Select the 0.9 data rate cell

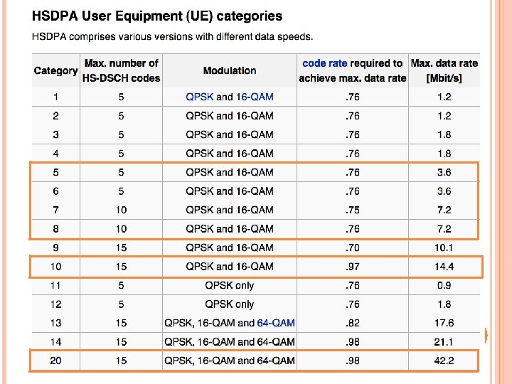[444, 285]
